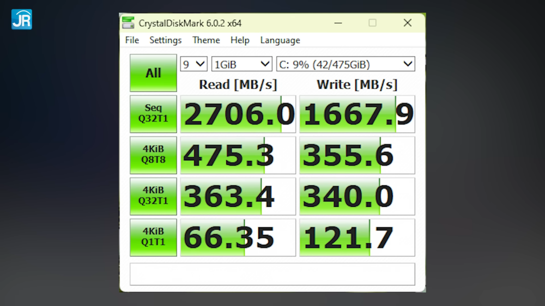The width and height of the screenshot is (545, 306).
Task: Click the Seq write result 1667.9
Action: coord(357,114)
